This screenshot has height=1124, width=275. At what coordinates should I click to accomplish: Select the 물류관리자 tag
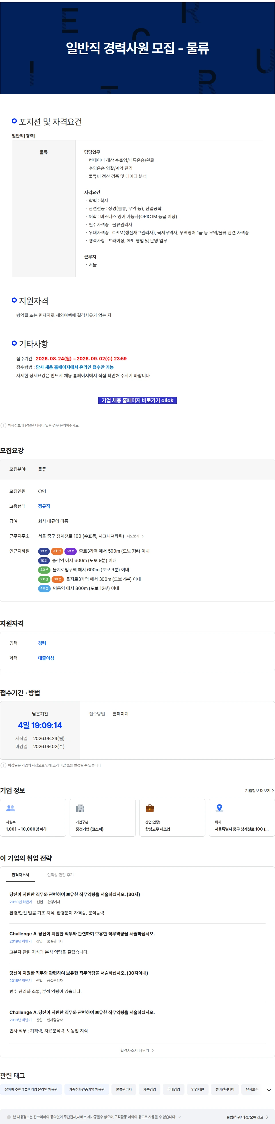pyautogui.click(x=124, y=1090)
